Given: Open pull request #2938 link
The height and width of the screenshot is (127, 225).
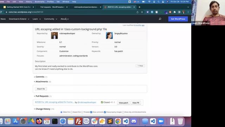Looking at the screenshot, I should [x=54, y=102].
